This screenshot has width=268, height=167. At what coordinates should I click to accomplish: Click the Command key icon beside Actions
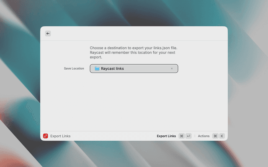point(215,136)
